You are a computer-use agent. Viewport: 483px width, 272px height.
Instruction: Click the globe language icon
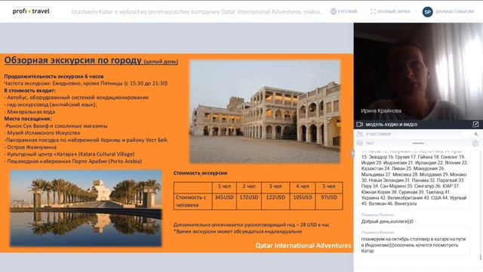click(x=333, y=11)
